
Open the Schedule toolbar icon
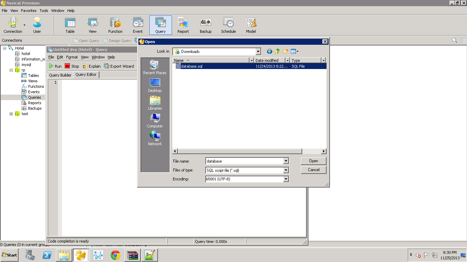[228, 25]
